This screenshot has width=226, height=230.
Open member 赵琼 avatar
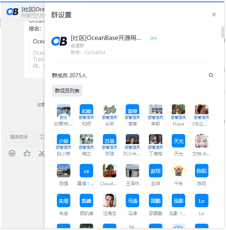coord(156,171)
